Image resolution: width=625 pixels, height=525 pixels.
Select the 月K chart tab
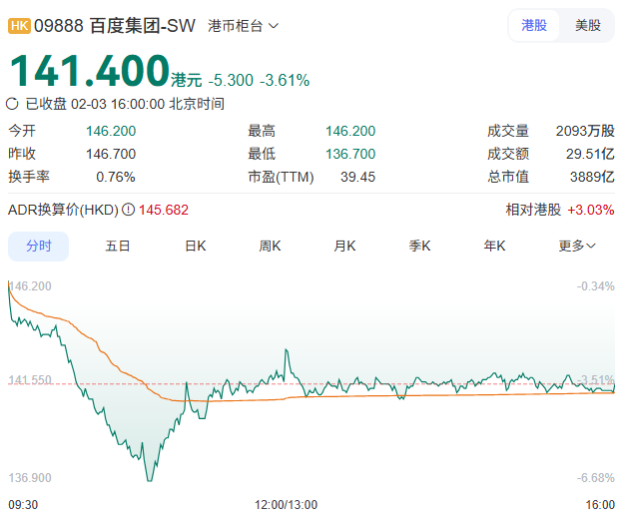(344, 246)
